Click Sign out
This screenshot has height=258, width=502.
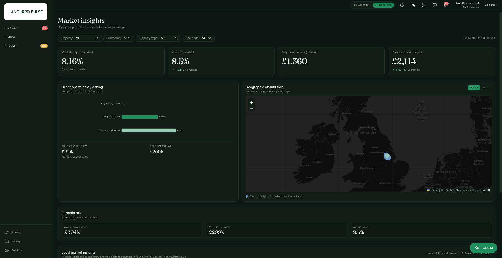[x=489, y=5]
